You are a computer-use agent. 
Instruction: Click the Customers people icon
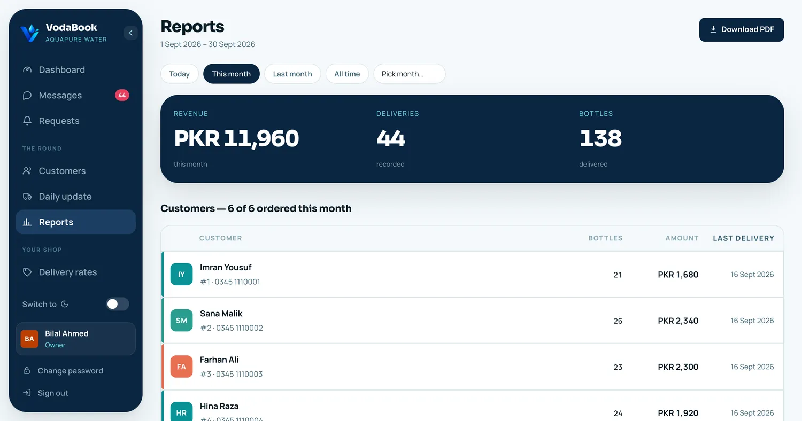pos(27,171)
